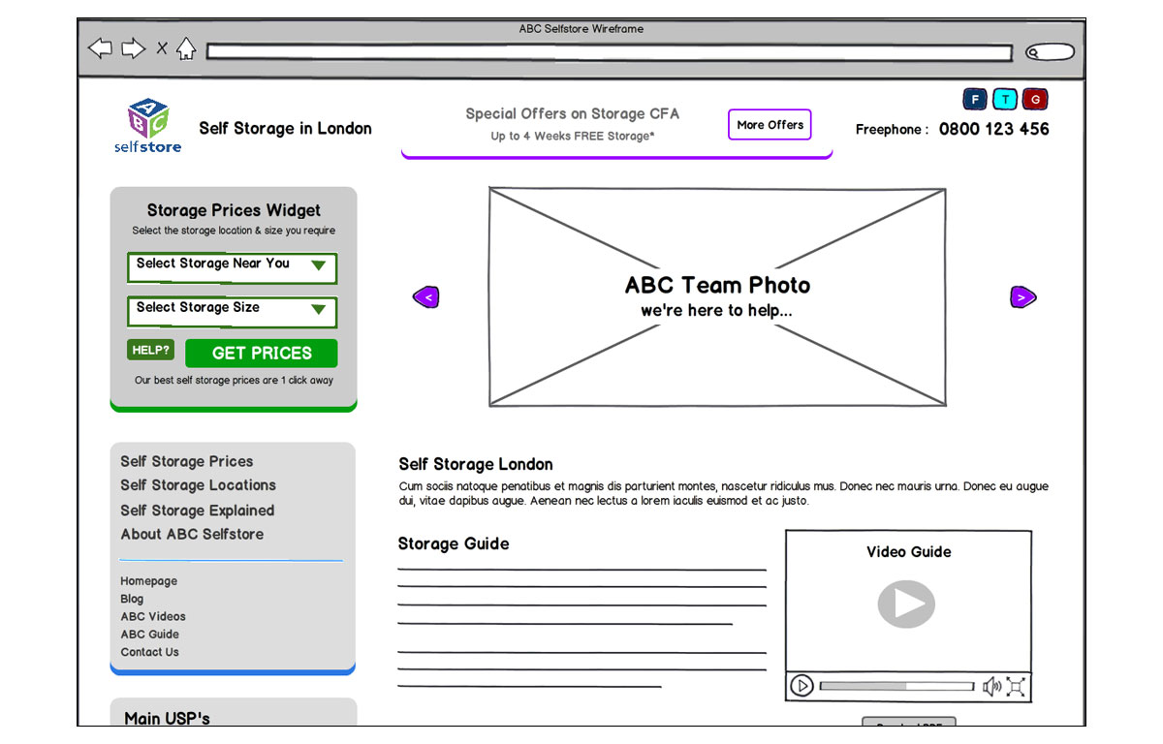Screen dimensions: 1163x744
Task: Go to browser home icon
Action: [186, 48]
